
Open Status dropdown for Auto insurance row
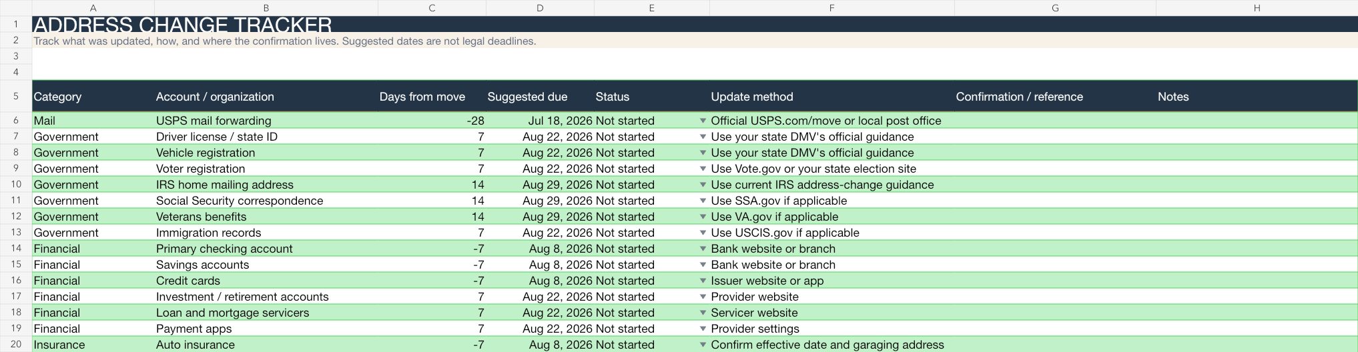[x=702, y=345]
